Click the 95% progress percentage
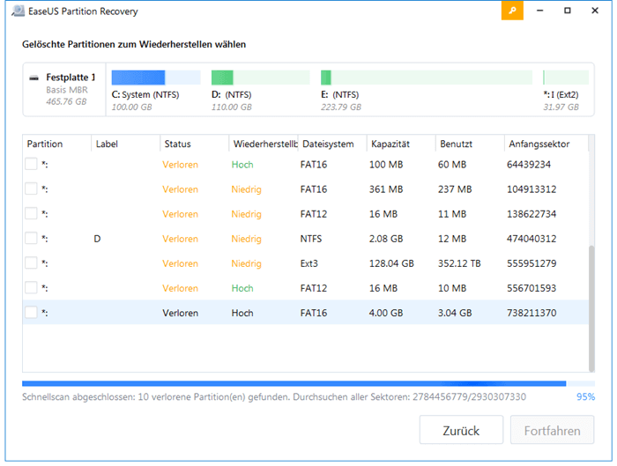This screenshot has height=466, width=617. pyautogui.click(x=585, y=396)
